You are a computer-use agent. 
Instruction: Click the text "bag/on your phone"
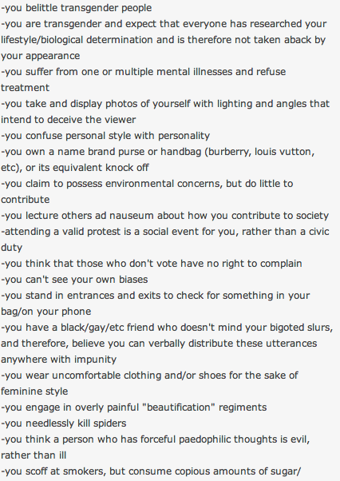(x=46, y=312)
